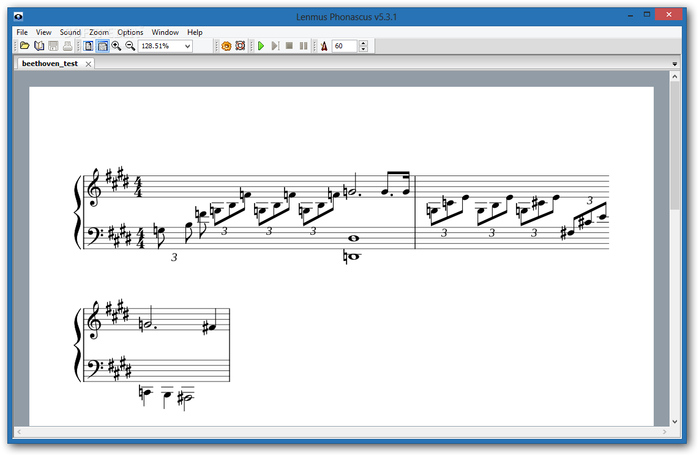
Task: Close the beethoven_test tab
Action: (88, 64)
